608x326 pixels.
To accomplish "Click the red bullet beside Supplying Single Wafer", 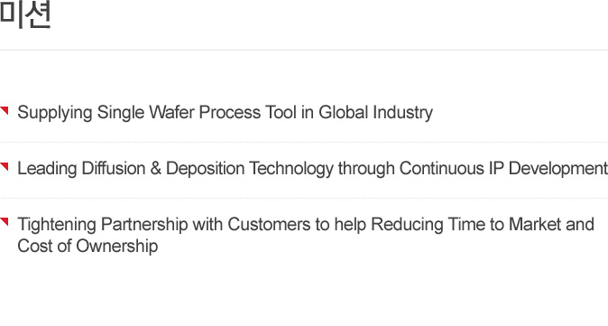I will click(x=4, y=110).
